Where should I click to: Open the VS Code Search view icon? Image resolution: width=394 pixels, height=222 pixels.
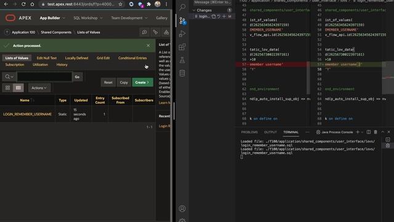[182, 7]
